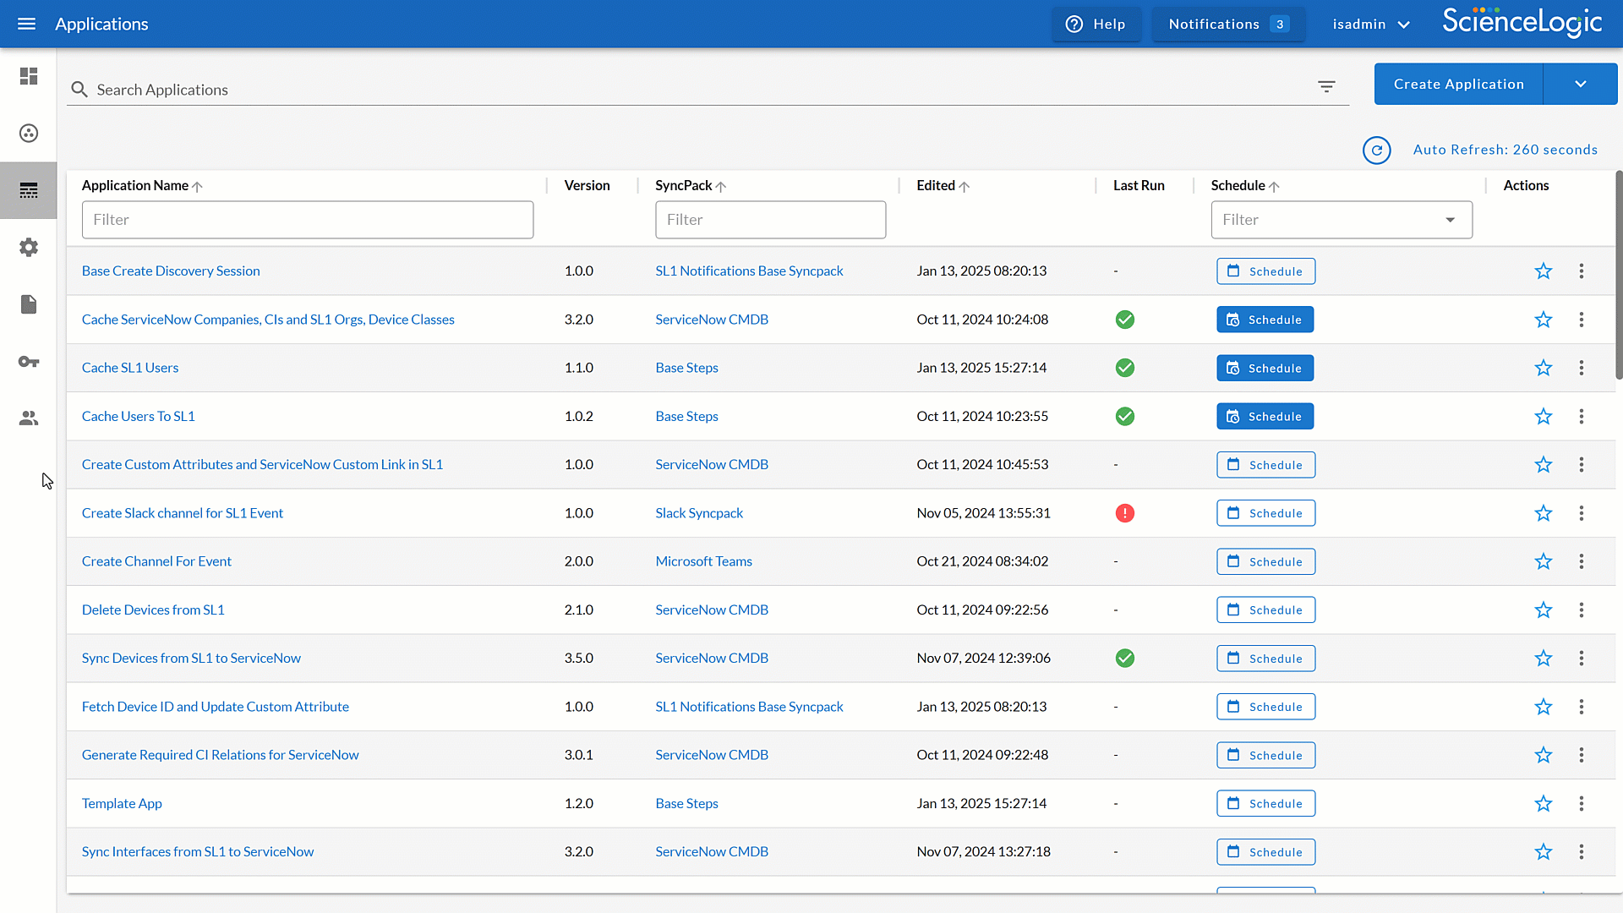Screen dimensions: 1623x913
Task: Click the green checkmark for Cache Users To SL1
Action: (x=1125, y=416)
